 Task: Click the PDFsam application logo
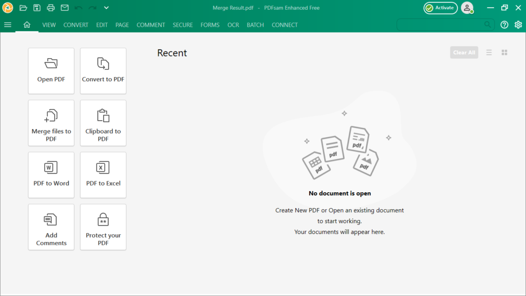[7, 7]
